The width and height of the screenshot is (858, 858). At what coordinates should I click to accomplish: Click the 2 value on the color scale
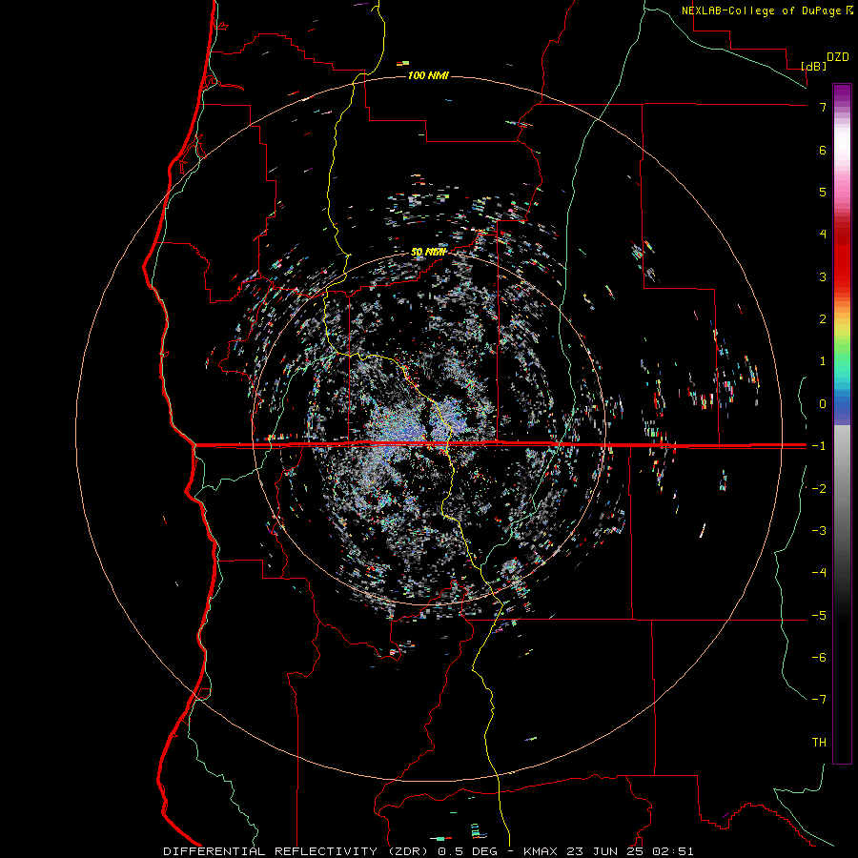[823, 319]
